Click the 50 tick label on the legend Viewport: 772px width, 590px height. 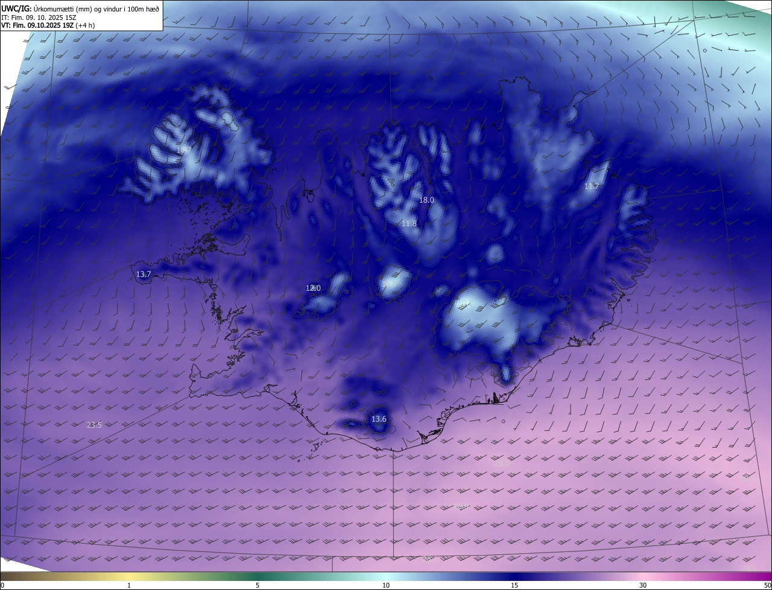click(767, 585)
